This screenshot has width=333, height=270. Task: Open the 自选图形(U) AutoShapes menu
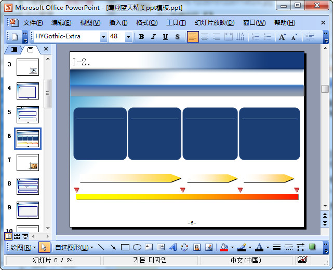click(x=74, y=247)
